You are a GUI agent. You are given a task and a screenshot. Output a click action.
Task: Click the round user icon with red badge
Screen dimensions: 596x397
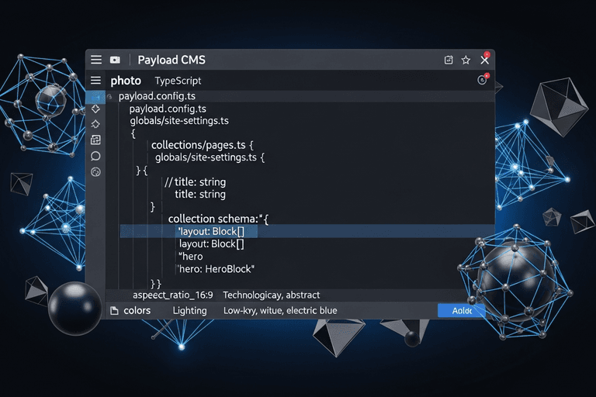[x=482, y=80]
